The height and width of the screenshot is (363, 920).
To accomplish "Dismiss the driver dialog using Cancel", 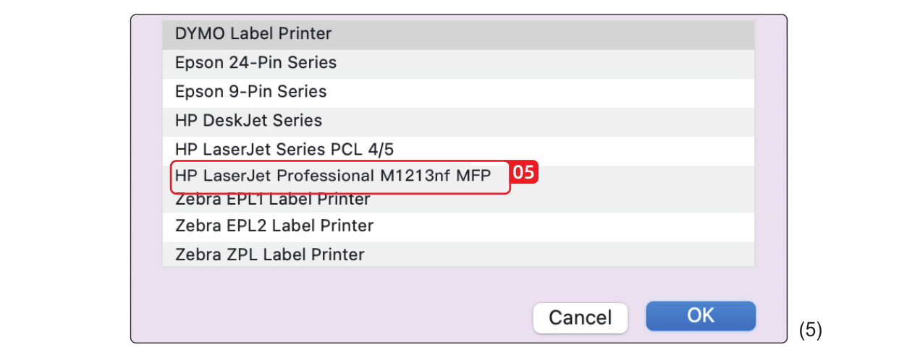I will coord(580,317).
